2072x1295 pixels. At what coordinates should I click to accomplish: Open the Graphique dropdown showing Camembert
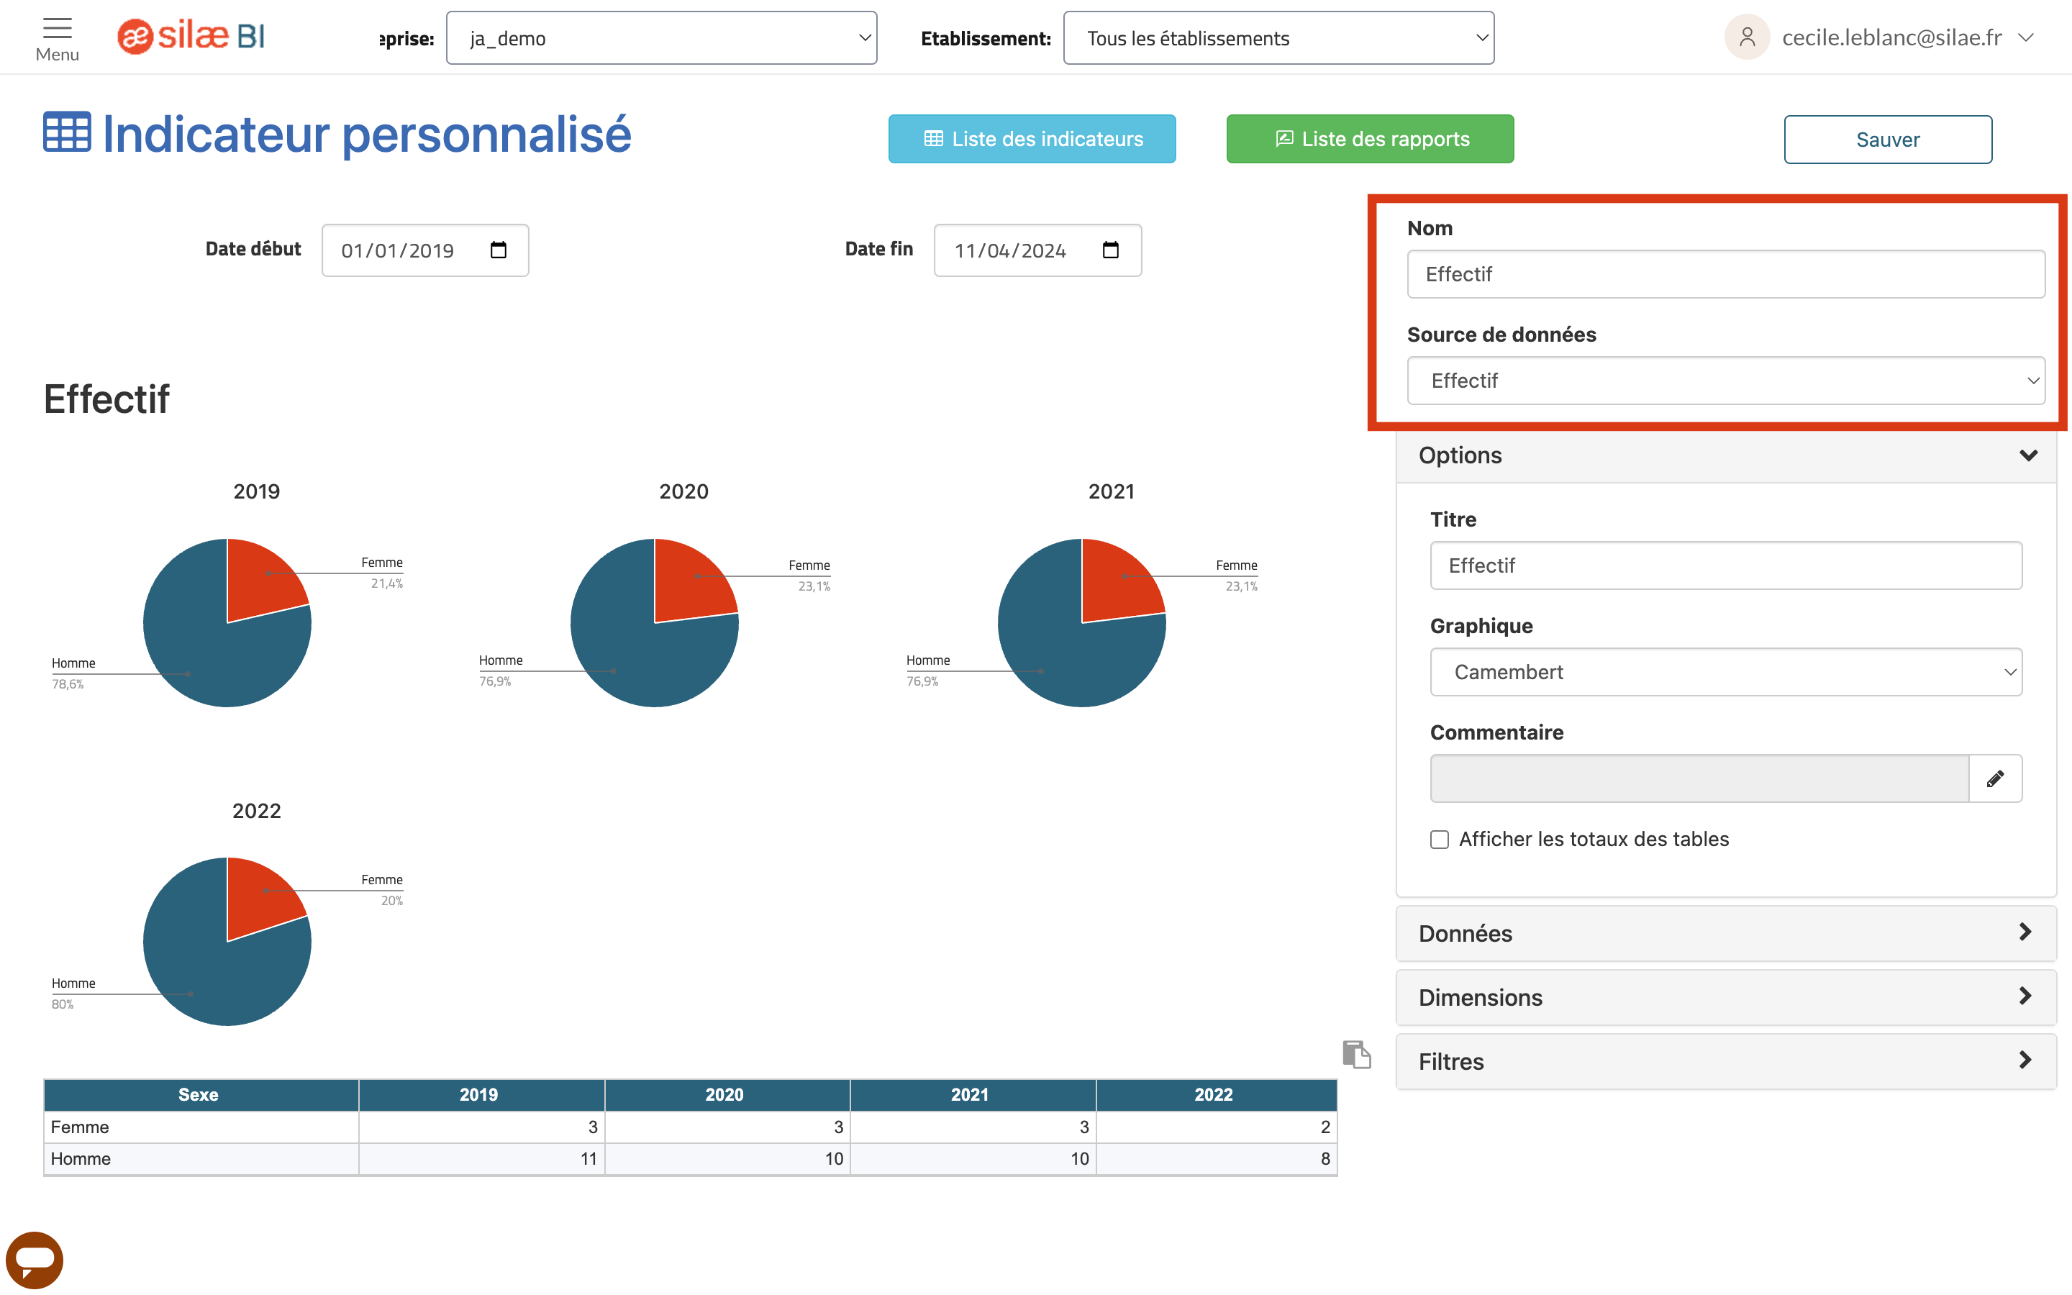point(1725,673)
